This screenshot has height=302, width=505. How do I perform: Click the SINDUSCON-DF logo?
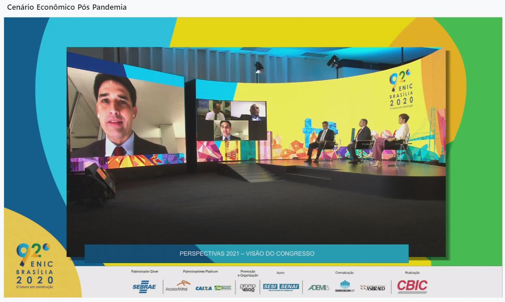(345, 287)
